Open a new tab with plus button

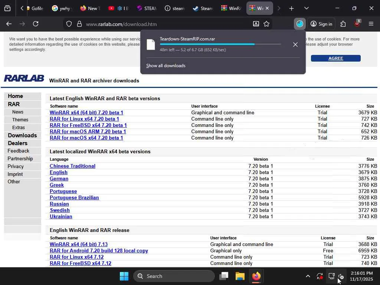[291, 9]
